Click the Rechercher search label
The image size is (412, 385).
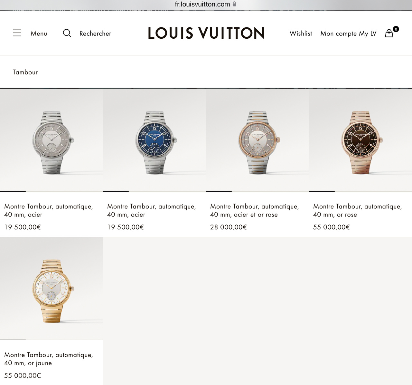coord(95,34)
